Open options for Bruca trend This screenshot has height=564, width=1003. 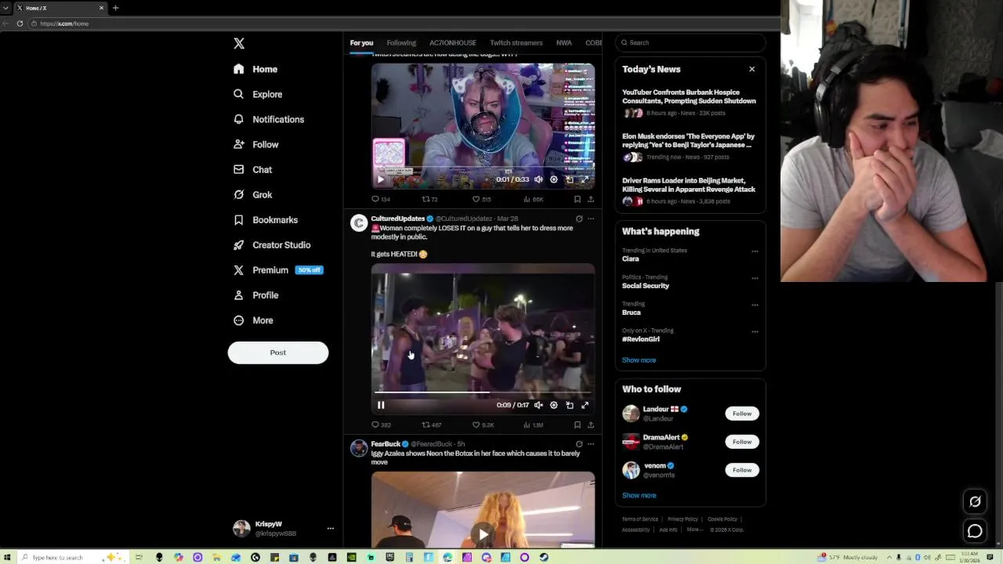click(x=755, y=305)
